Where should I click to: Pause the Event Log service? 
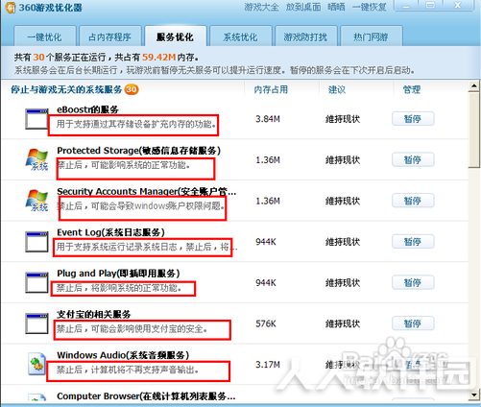coord(413,242)
